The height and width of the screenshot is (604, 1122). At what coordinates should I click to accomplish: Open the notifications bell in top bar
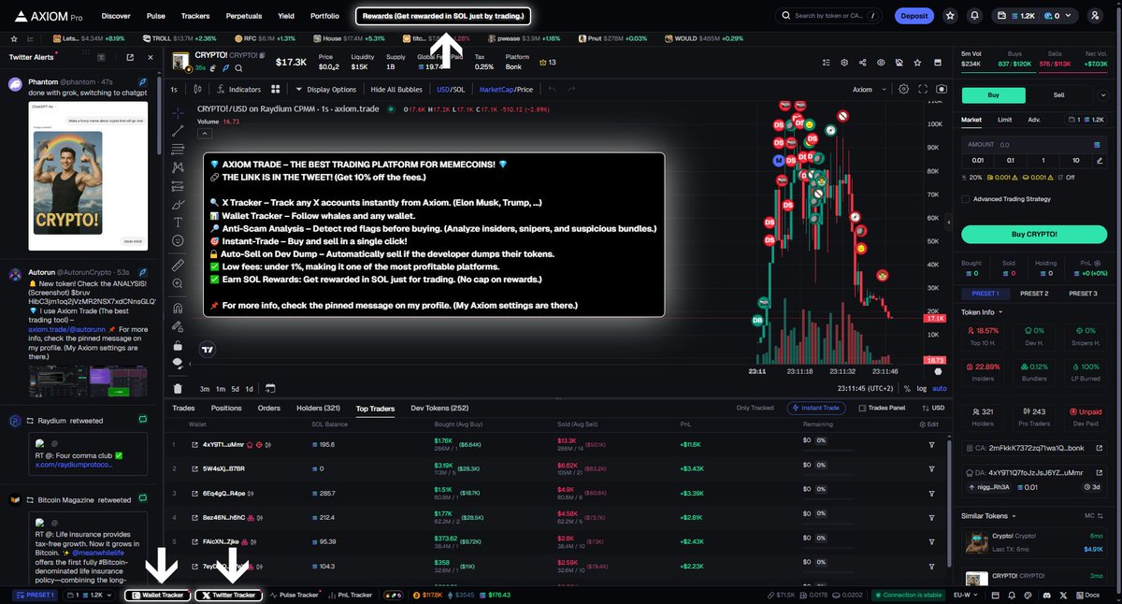click(975, 16)
